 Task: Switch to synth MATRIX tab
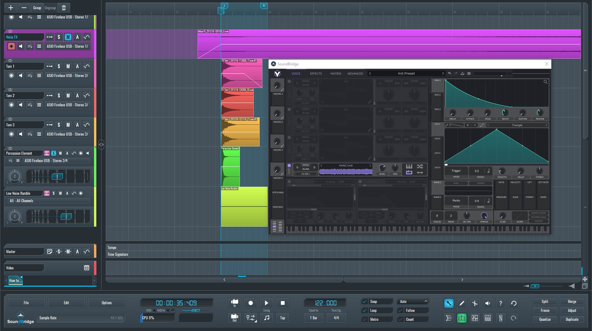[336, 74]
